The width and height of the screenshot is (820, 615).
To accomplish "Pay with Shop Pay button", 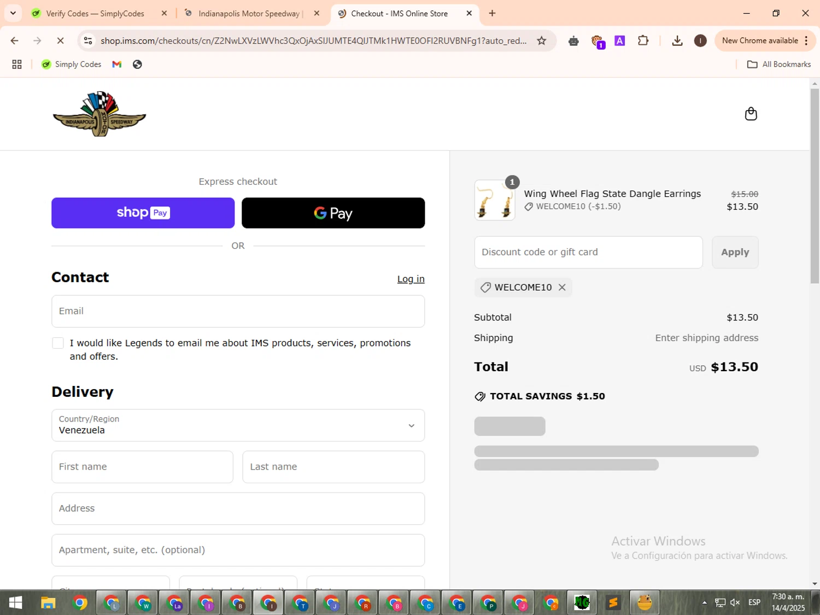I will coord(143,213).
